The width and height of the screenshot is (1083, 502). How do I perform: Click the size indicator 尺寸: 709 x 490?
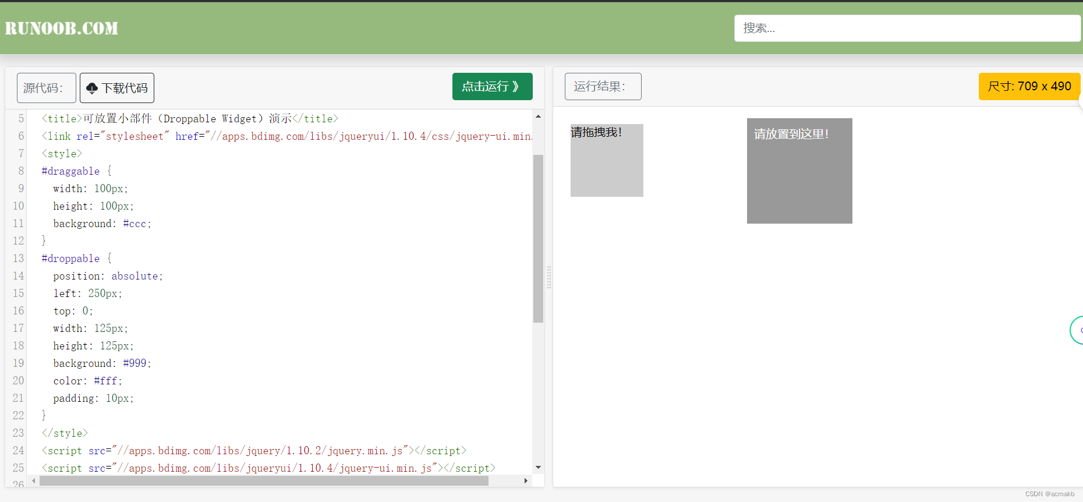(1029, 86)
